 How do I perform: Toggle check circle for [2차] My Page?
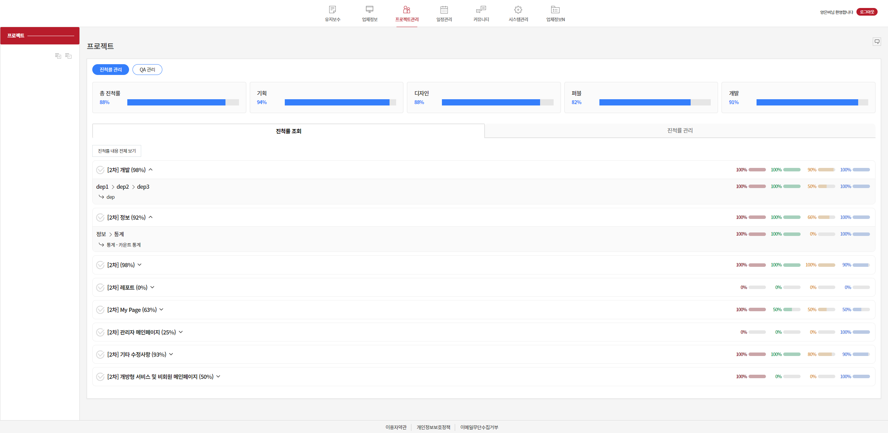tap(100, 310)
